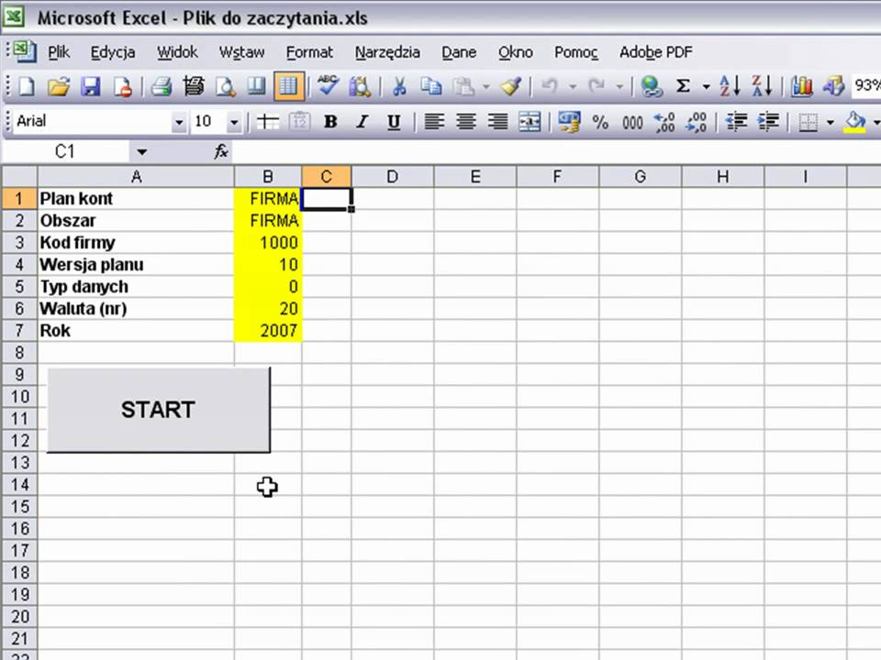
Task: Apply thousands separator 000 style
Action: click(632, 121)
